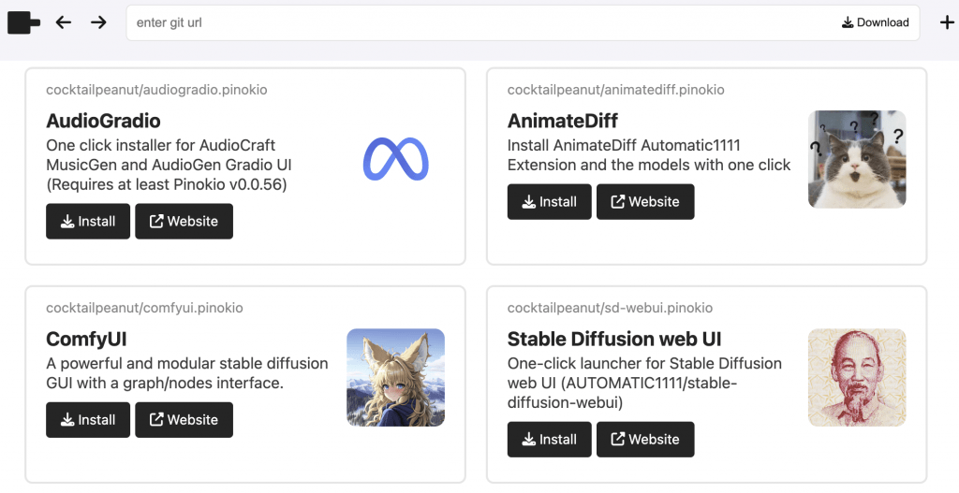Install Stable Diffusion web UI

(x=549, y=440)
